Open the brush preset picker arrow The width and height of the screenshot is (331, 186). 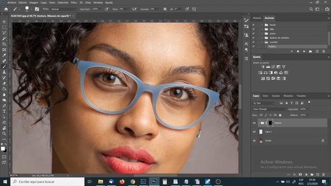31,9
